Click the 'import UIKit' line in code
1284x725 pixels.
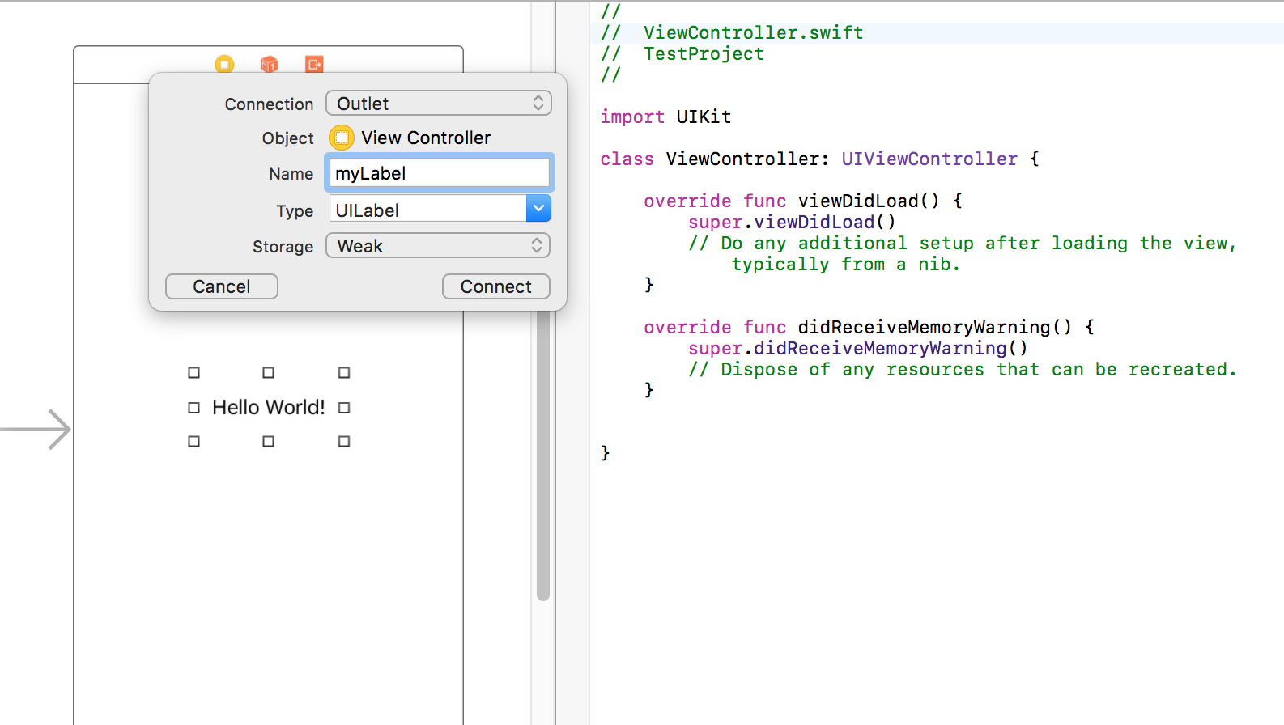[665, 117]
